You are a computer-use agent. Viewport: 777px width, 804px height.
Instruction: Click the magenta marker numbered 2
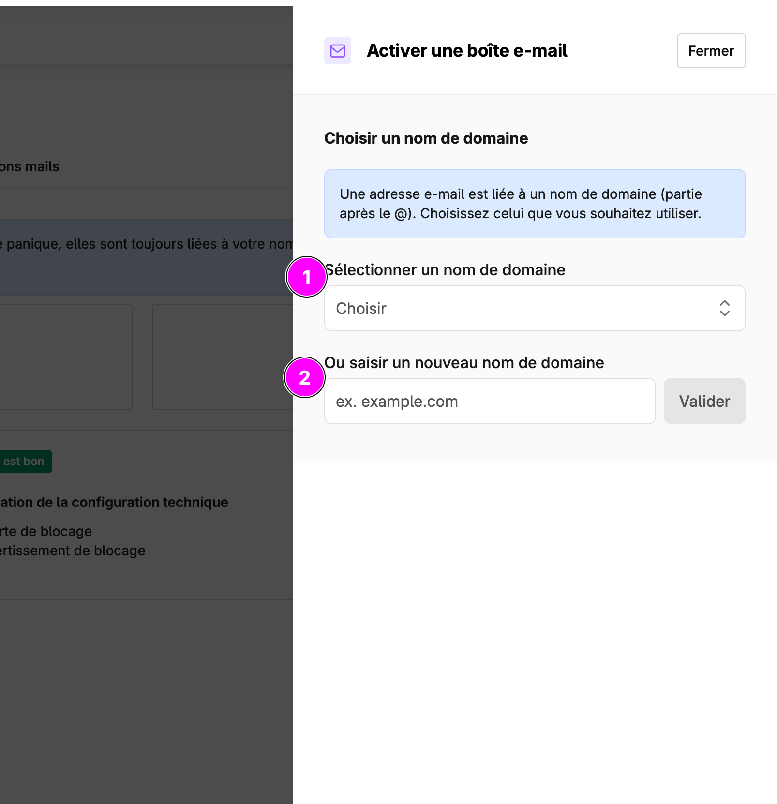coord(304,378)
